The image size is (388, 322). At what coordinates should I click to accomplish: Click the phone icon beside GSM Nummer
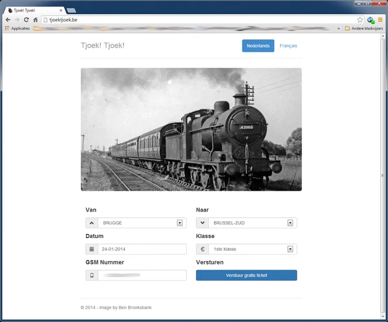pos(92,275)
